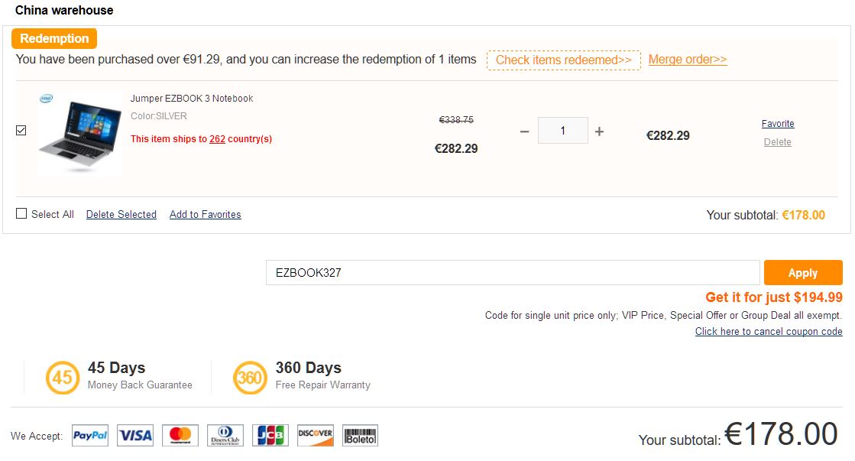Open the Jumper EZBOOK 3 product thumbnail
855x461 pixels.
pos(79,134)
